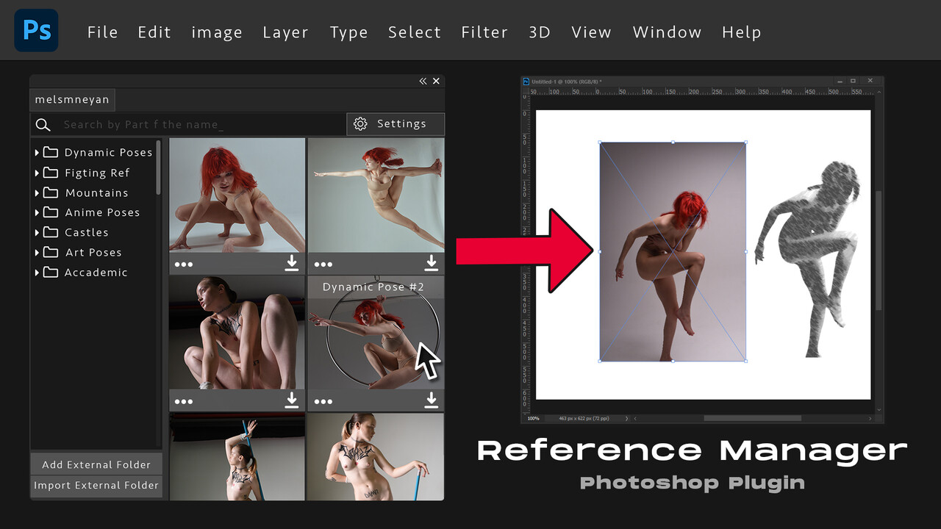Viewport: 941px width, 529px height.
Task: Open the image menu
Action: coord(217,33)
